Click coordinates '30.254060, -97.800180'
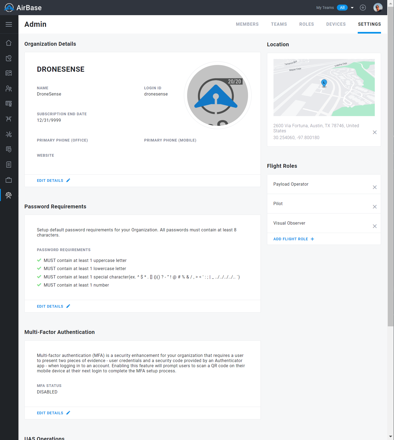The height and width of the screenshot is (440, 394). [x=296, y=137]
